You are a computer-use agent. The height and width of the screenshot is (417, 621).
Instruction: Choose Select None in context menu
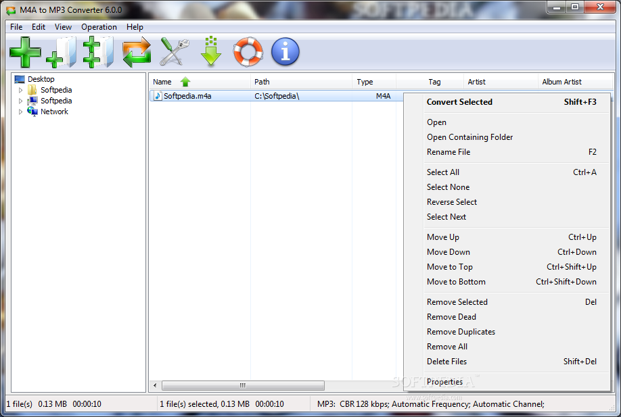pyautogui.click(x=507, y=187)
